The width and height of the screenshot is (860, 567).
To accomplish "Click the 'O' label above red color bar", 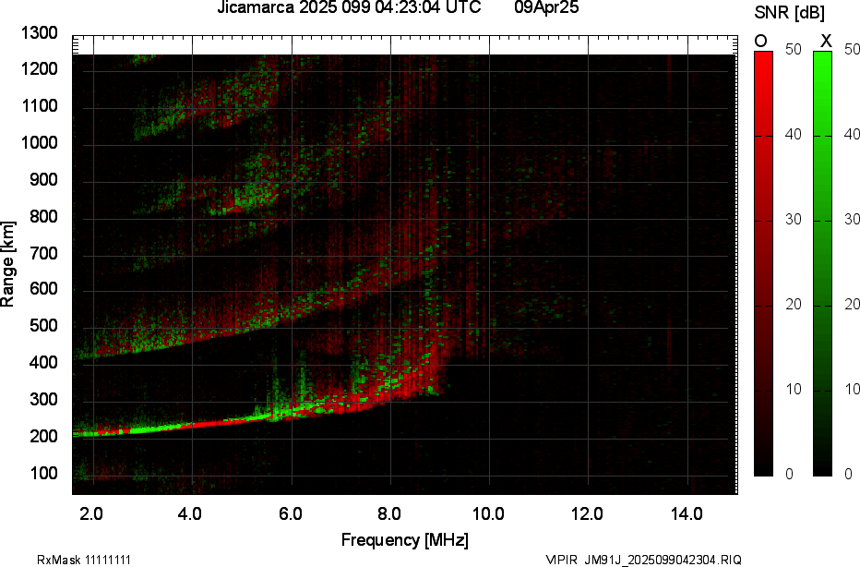I will click(760, 42).
